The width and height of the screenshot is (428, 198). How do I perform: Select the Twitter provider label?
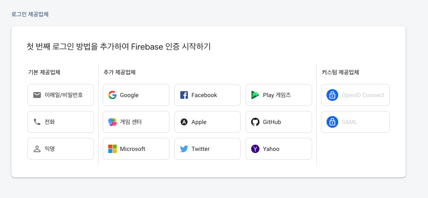[201, 149]
